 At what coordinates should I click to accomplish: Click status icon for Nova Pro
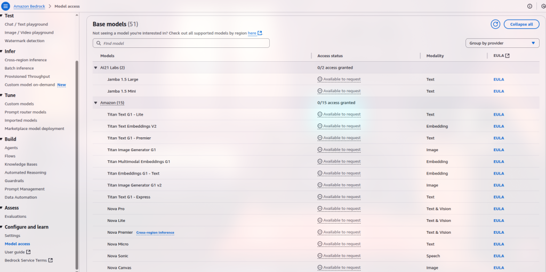(320, 209)
